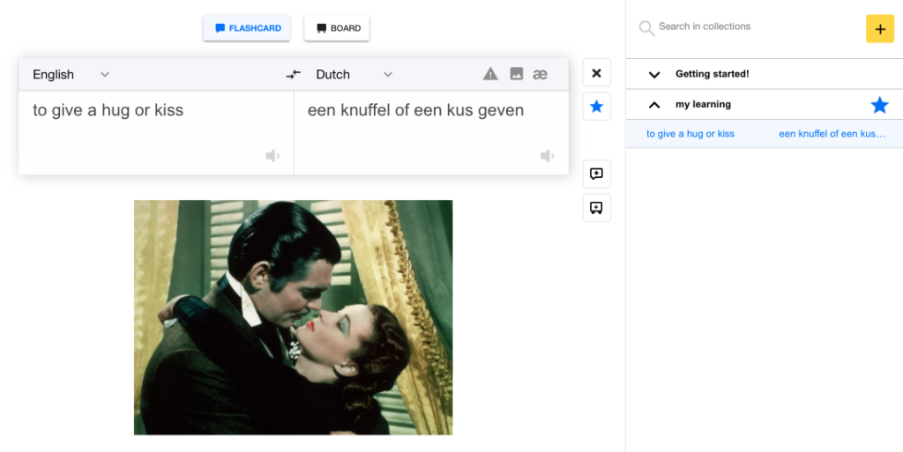This screenshot has width=903, height=452.
Task: Play audio for the English phrase
Action: pos(273,156)
